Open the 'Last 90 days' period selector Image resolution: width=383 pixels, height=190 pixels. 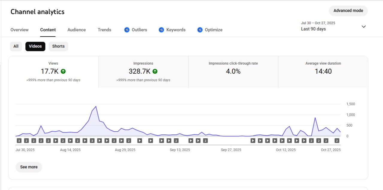pyautogui.click(x=313, y=29)
